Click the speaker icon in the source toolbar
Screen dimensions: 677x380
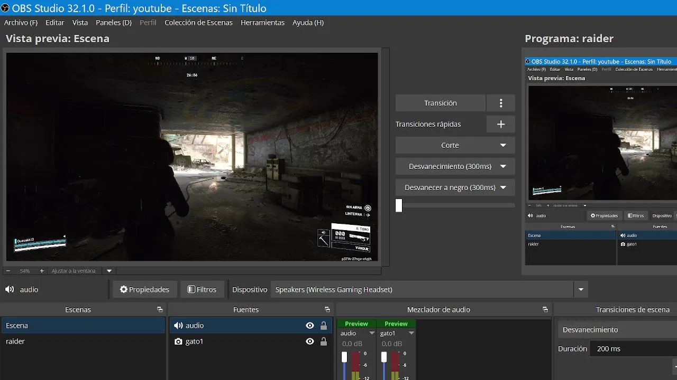10,289
